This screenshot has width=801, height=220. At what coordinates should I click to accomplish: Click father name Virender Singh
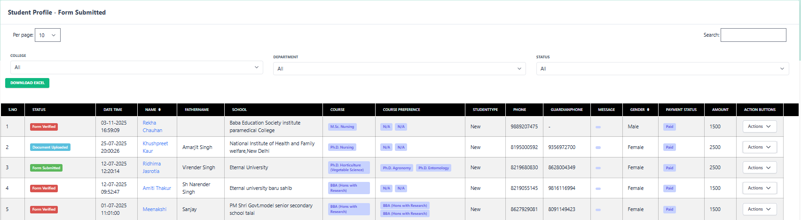(x=199, y=167)
